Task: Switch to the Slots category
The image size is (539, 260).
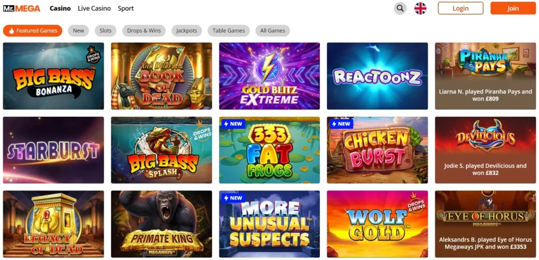Action: click(105, 31)
